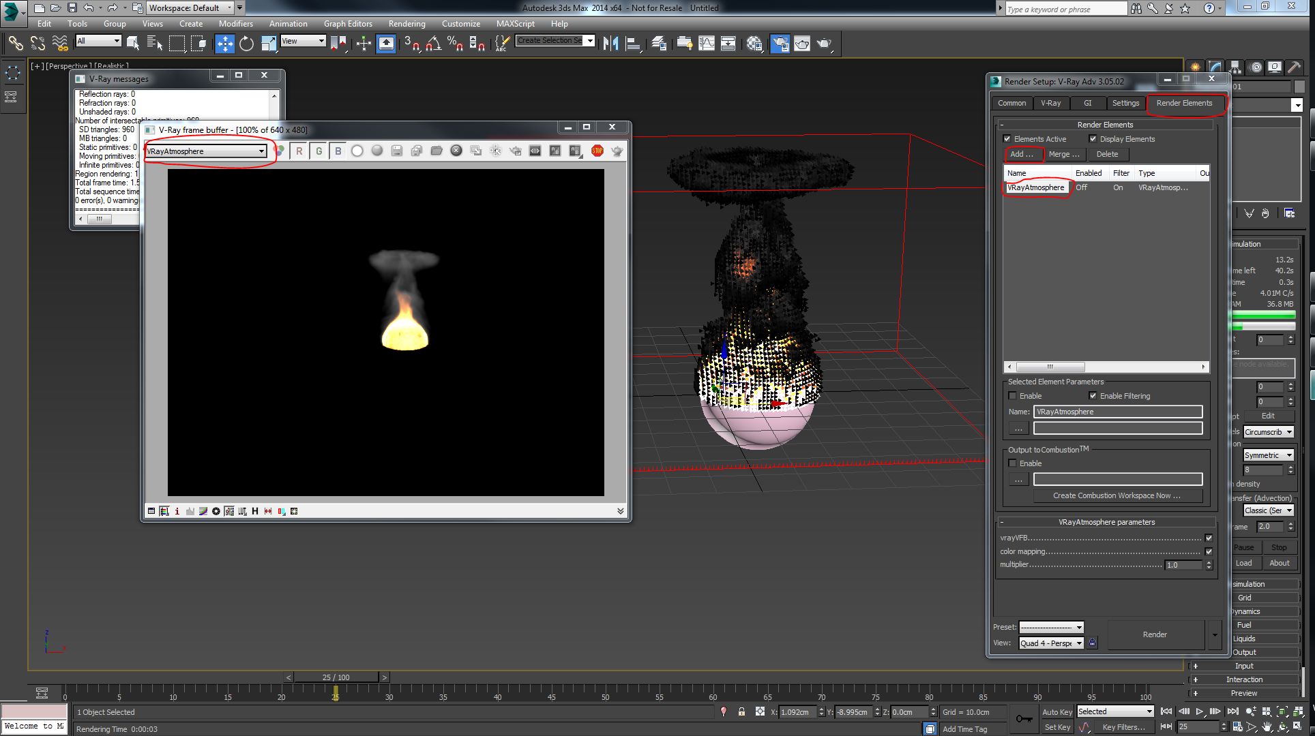
Task: Toggle selection lock padlock icon
Action: click(x=741, y=711)
